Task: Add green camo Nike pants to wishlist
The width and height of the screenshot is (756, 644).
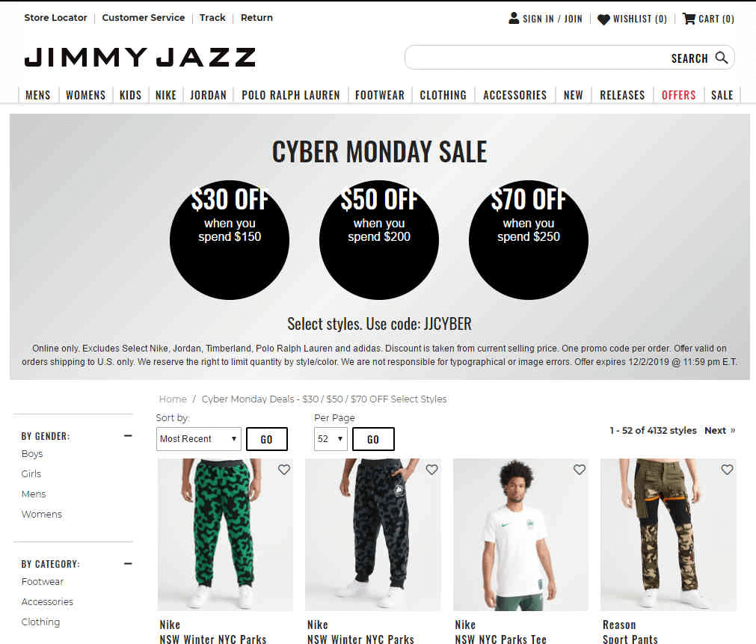Action: [x=284, y=470]
